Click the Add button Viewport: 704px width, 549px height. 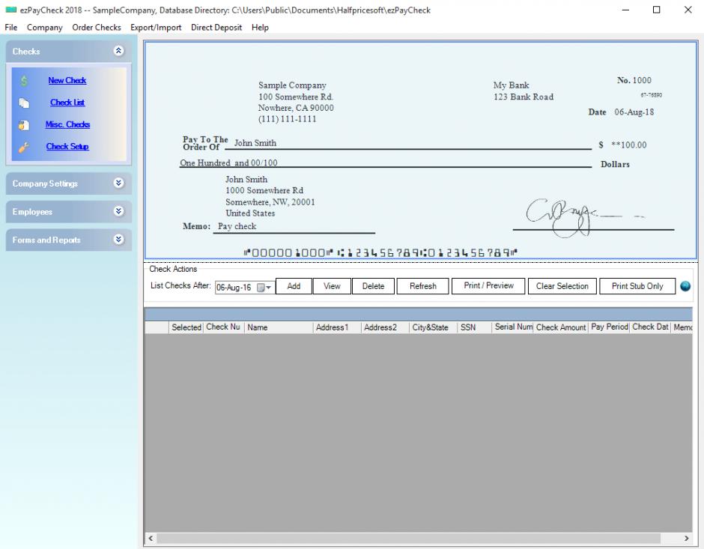294,286
